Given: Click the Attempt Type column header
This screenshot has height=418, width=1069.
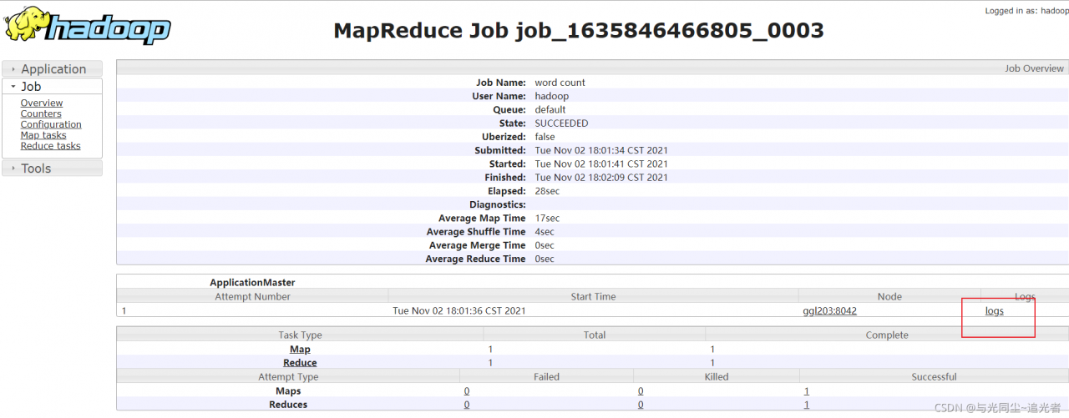Looking at the screenshot, I should [x=288, y=377].
